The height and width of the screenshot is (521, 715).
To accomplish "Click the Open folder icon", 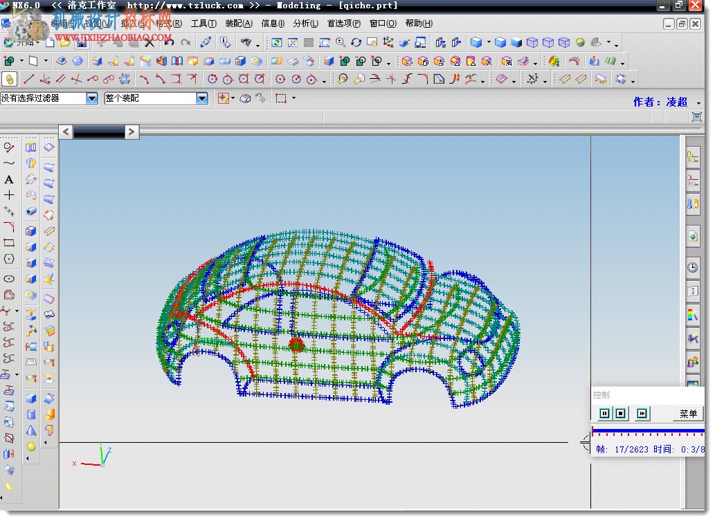I will pyautogui.click(x=66, y=42).
